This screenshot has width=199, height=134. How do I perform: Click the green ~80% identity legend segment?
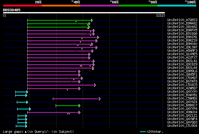click(x=138, y=6)
